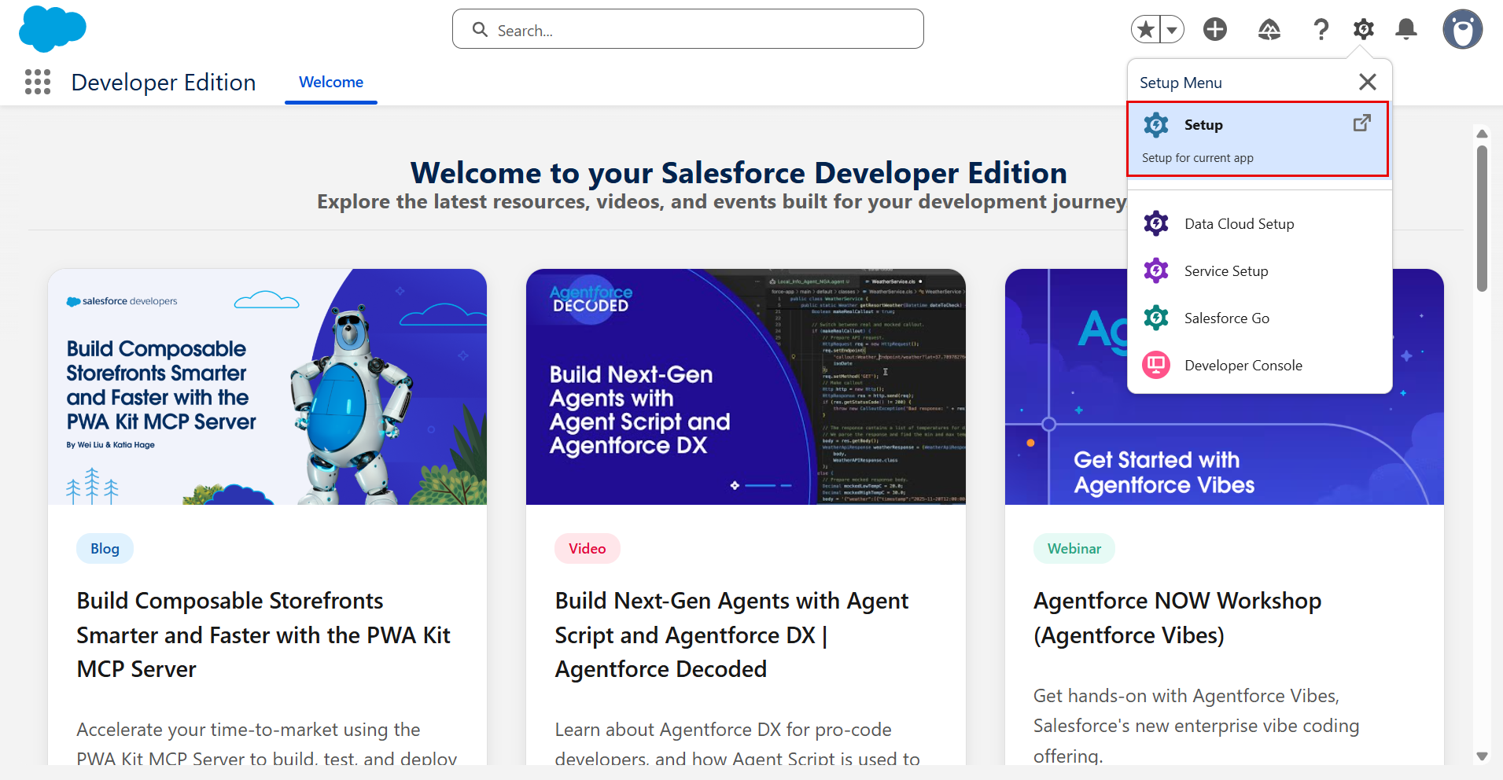
Task: Expand the Favorites list dropdown arrow
Action: click(1172, 30)
